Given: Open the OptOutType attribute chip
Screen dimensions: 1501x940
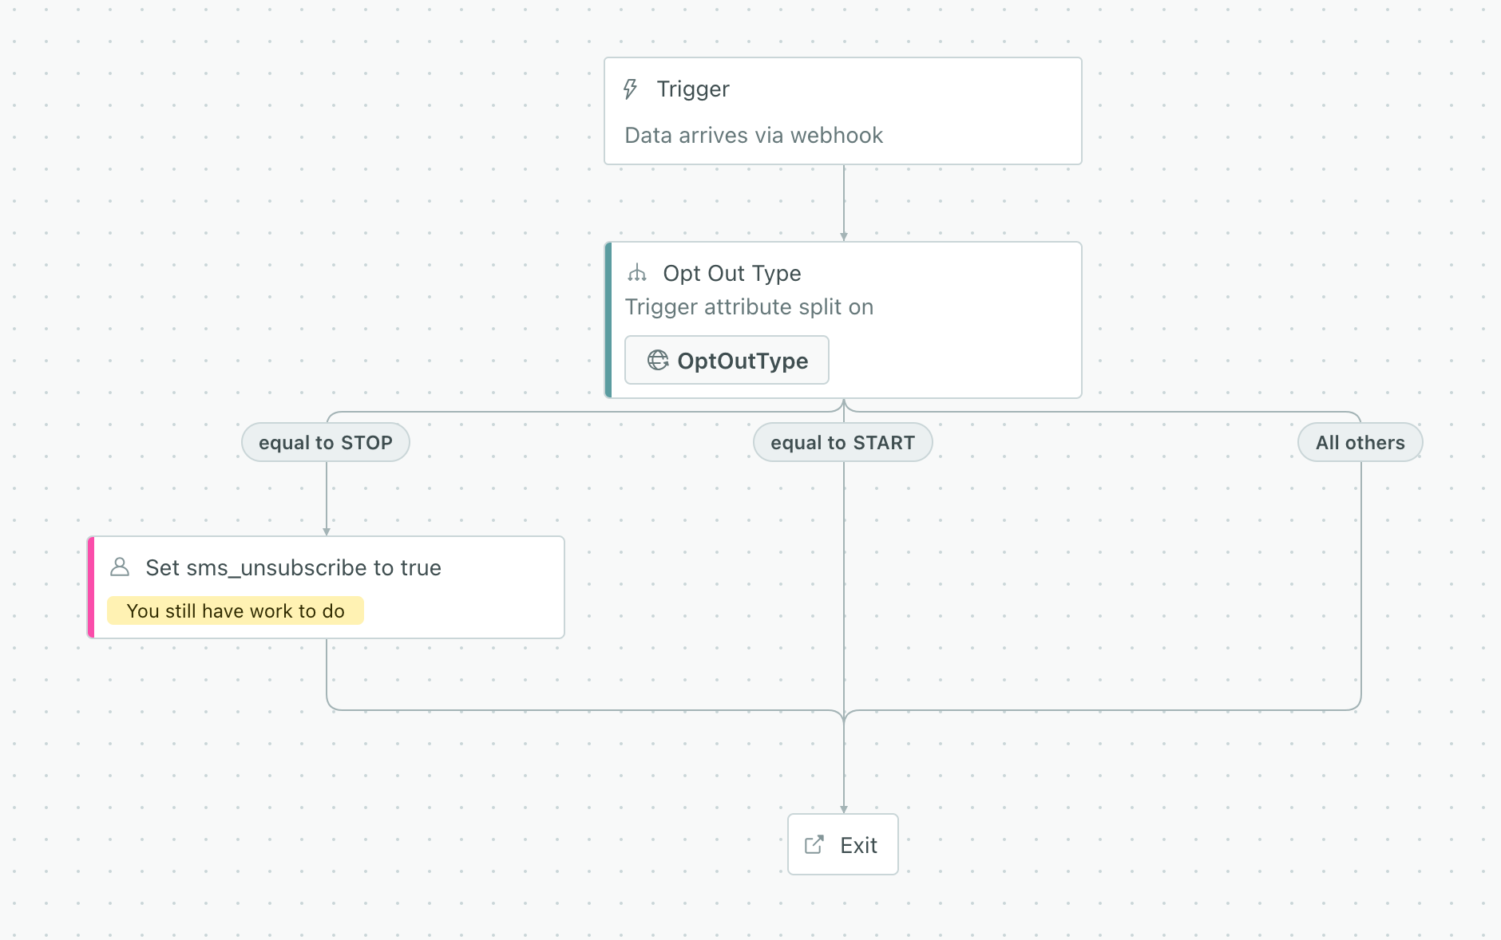Looking at the screenshot, I should click(x=727, y=360).
